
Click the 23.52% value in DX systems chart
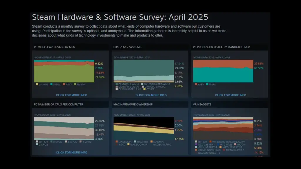[x=179, y=68]
